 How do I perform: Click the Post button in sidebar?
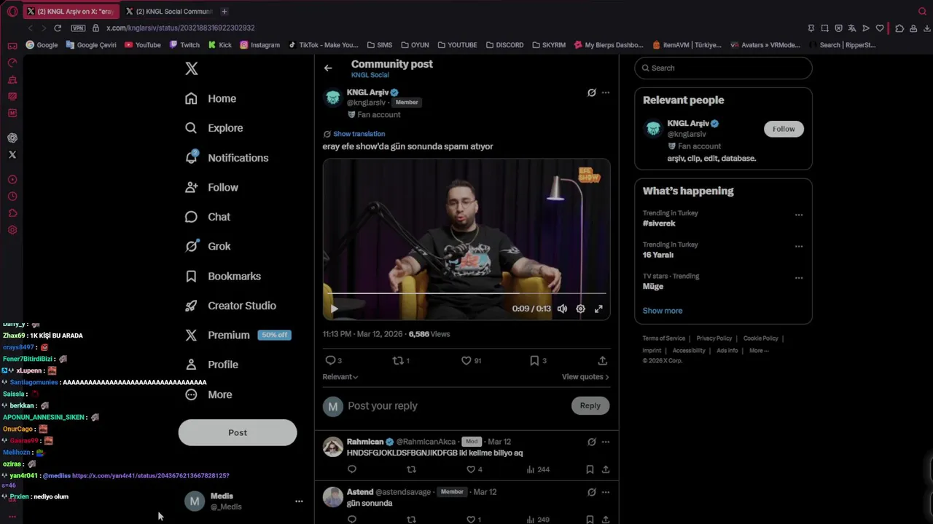pos(238,432)
